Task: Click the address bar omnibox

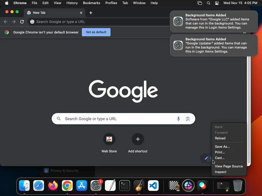Action: tap(99, 22)
